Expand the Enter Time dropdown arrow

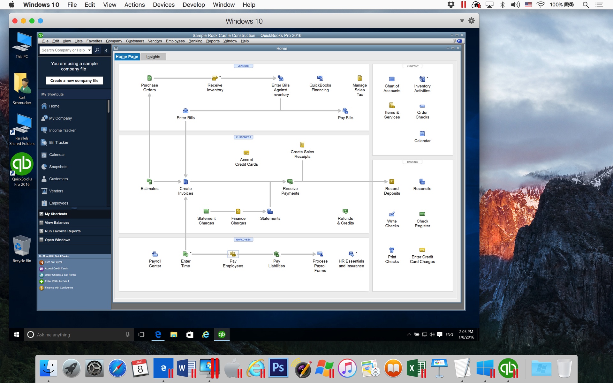coord(191,253)
